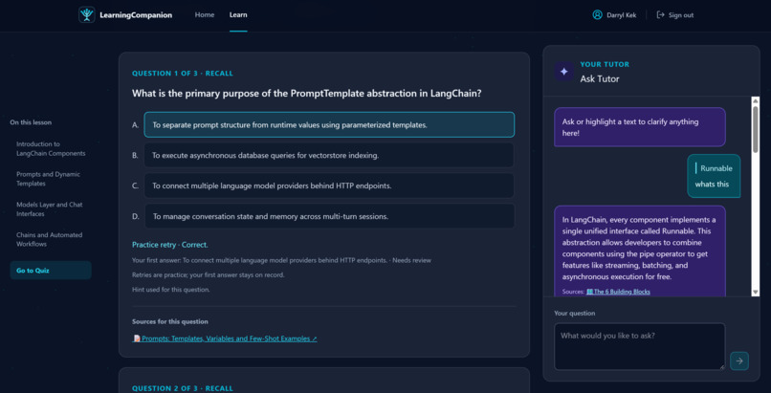This screenshot has width=771, height=393.
Task: Click the Go to Quiz button
Action: [51, 271]
